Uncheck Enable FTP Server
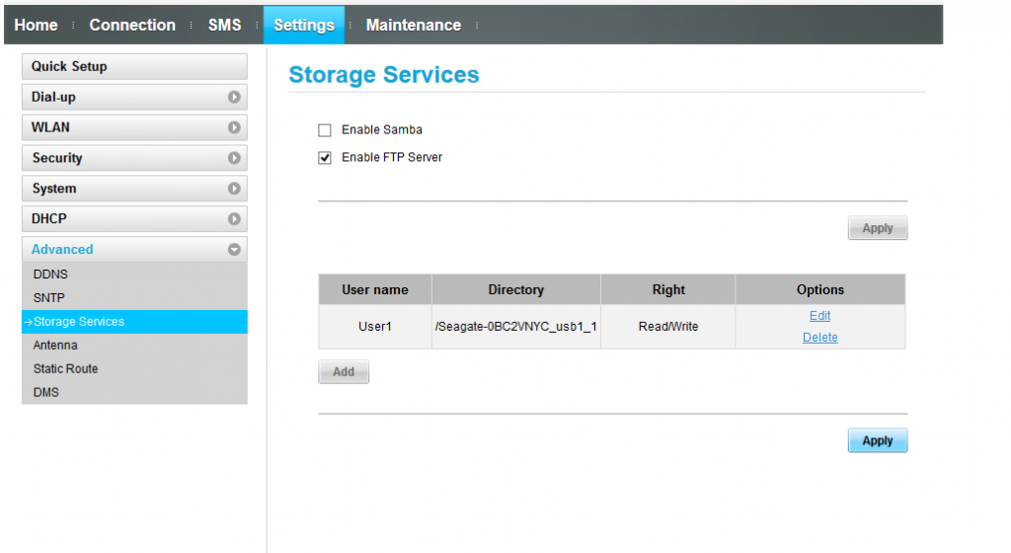This screenshot has height=553, width=1011. 325,158
